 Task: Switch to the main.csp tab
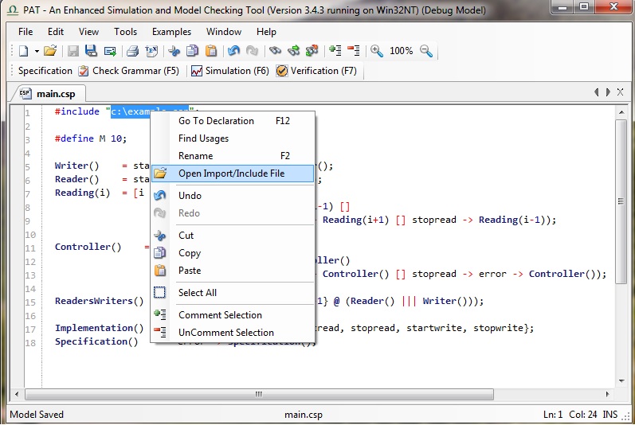pyautogui.click(x=55, y=94)
